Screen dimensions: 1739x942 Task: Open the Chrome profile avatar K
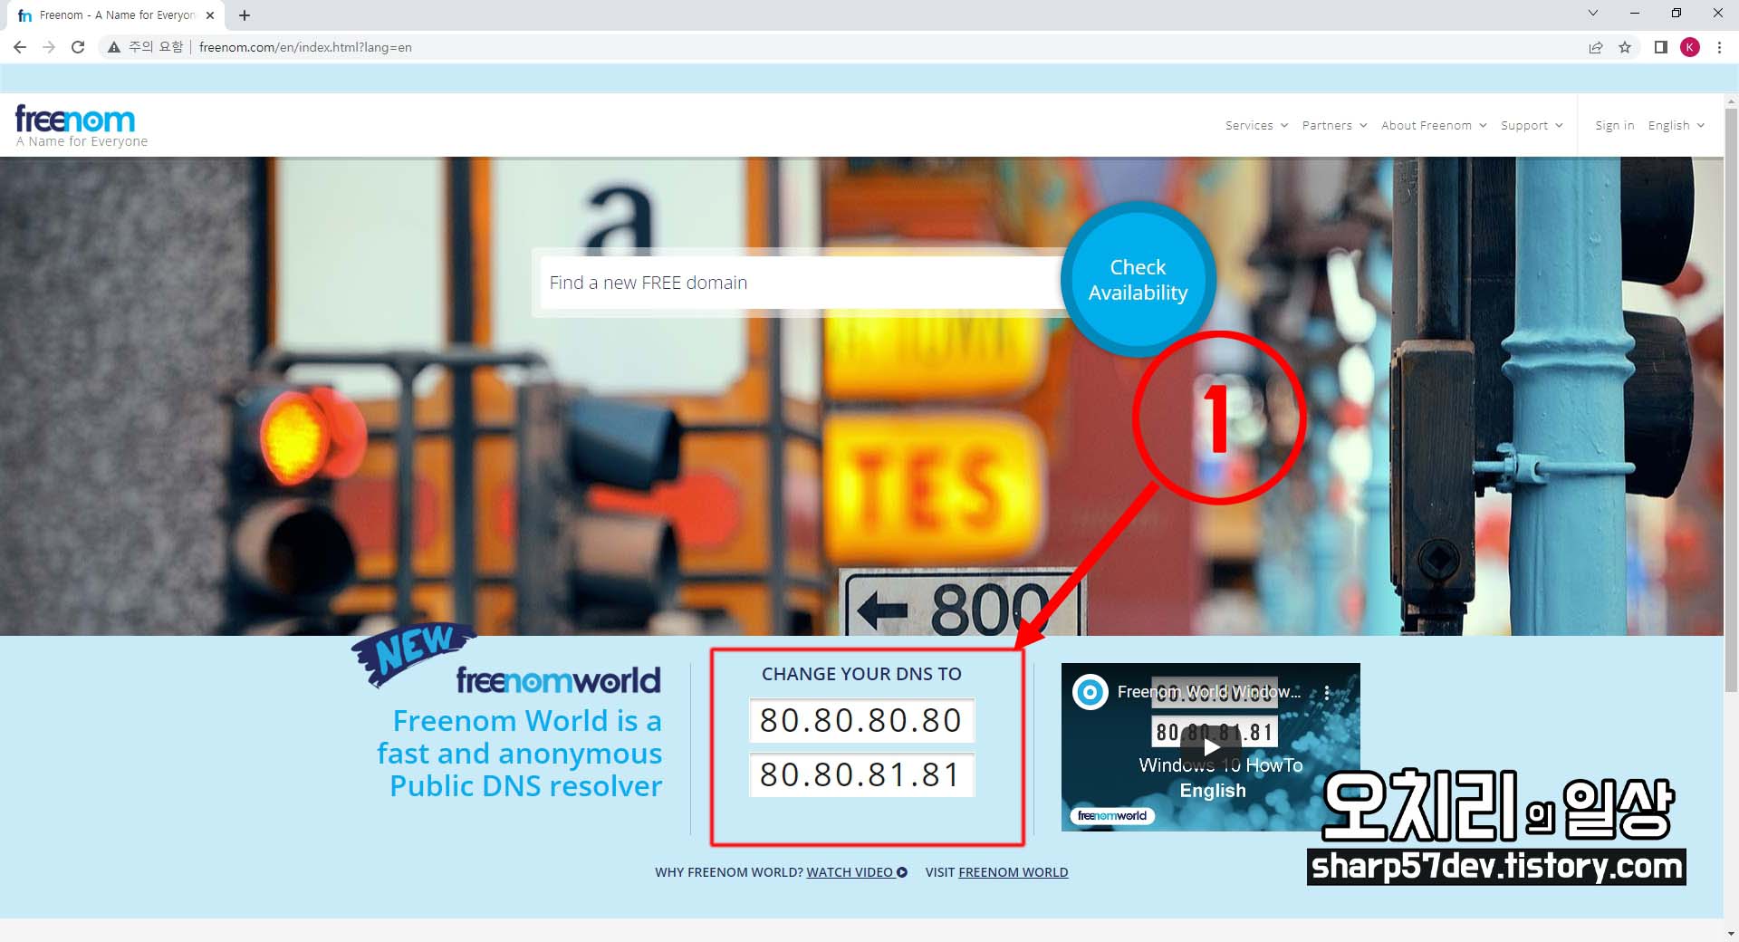tap(1690, 47)
